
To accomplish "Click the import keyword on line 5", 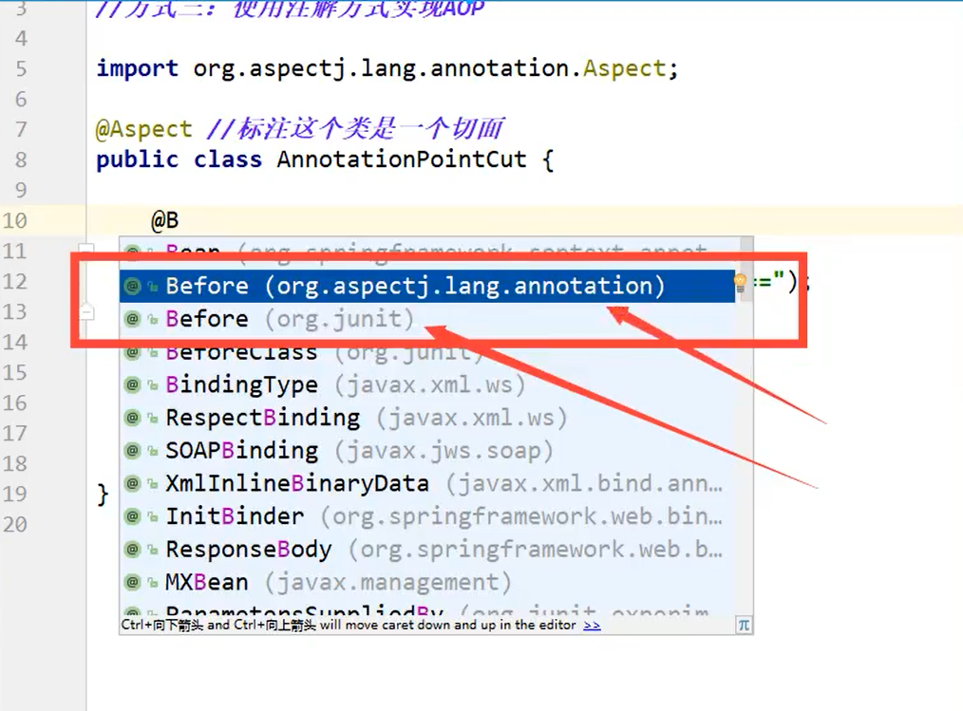I will 137,68.
